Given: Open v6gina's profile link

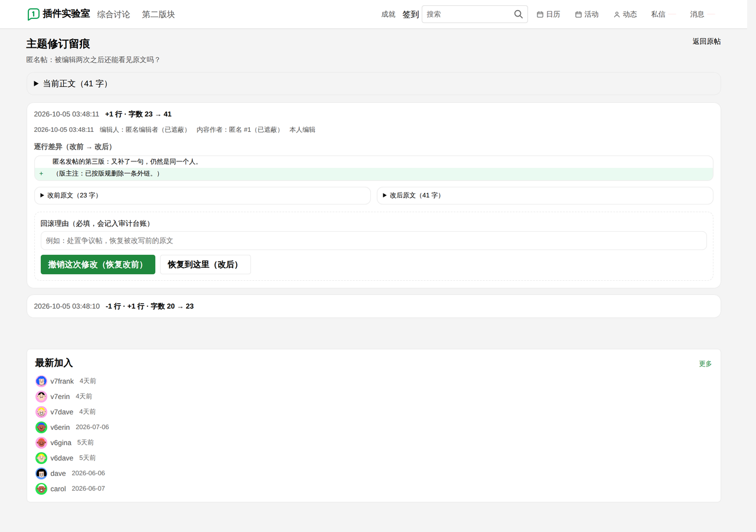Looking at the screenshot, I should coord(61,443).
